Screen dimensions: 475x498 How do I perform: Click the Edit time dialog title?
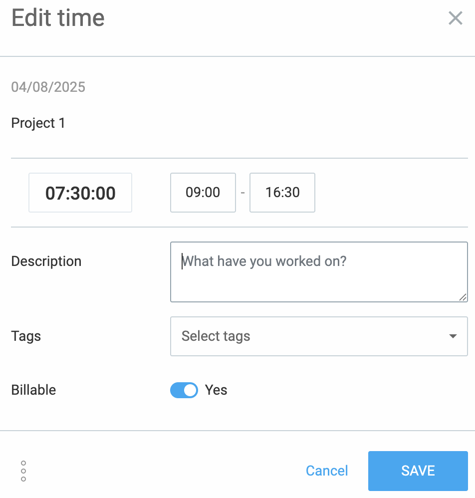tap(58, 18)
